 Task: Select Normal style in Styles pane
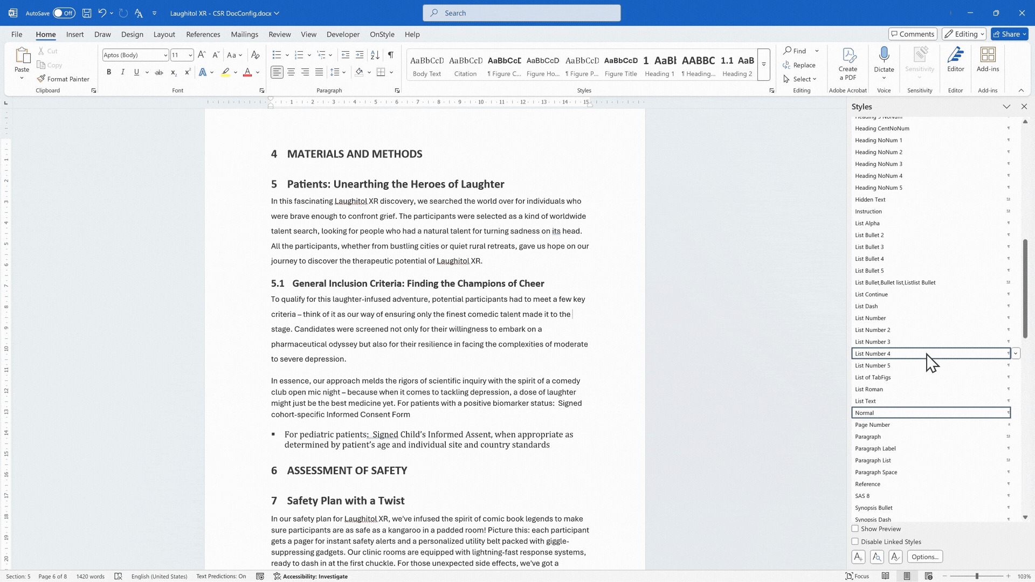pyautogui.click(x=931, y=413)
